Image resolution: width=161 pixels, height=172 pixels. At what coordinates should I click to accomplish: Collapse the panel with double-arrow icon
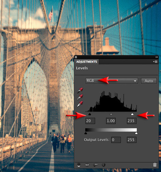(157, 57)
